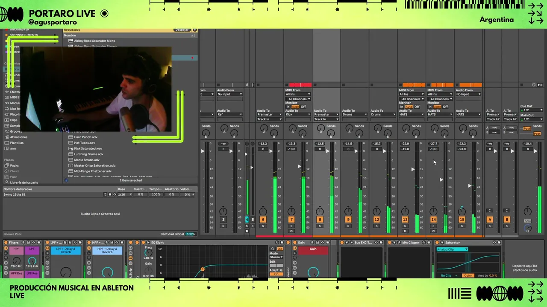
Task: Open the Cue Out 1/2 dropdown
Action: coord(532,110)
